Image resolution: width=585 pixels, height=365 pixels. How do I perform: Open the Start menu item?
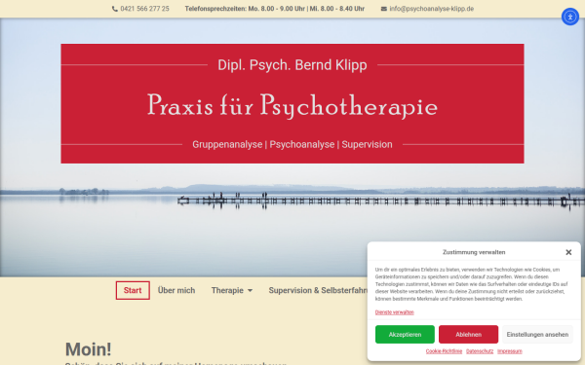[133, 290]
